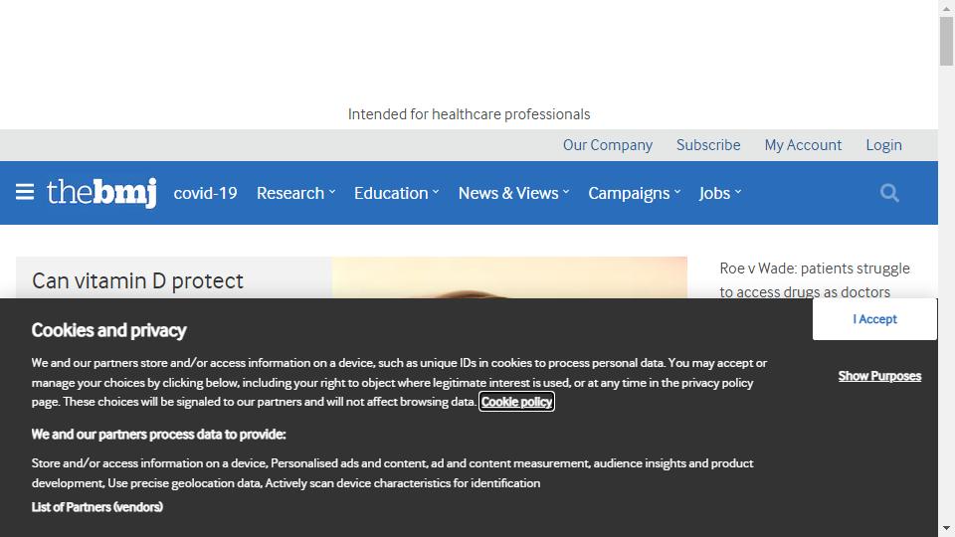Click Show Purposes link
Viewport: 955px width, 537px height.
pyautogui.click(x=879, y=376)
